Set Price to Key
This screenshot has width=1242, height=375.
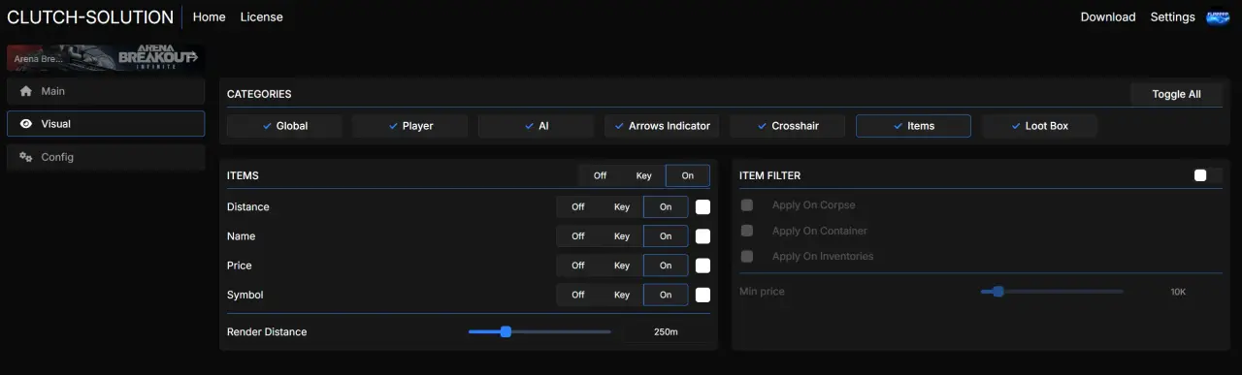pos(622,266)
